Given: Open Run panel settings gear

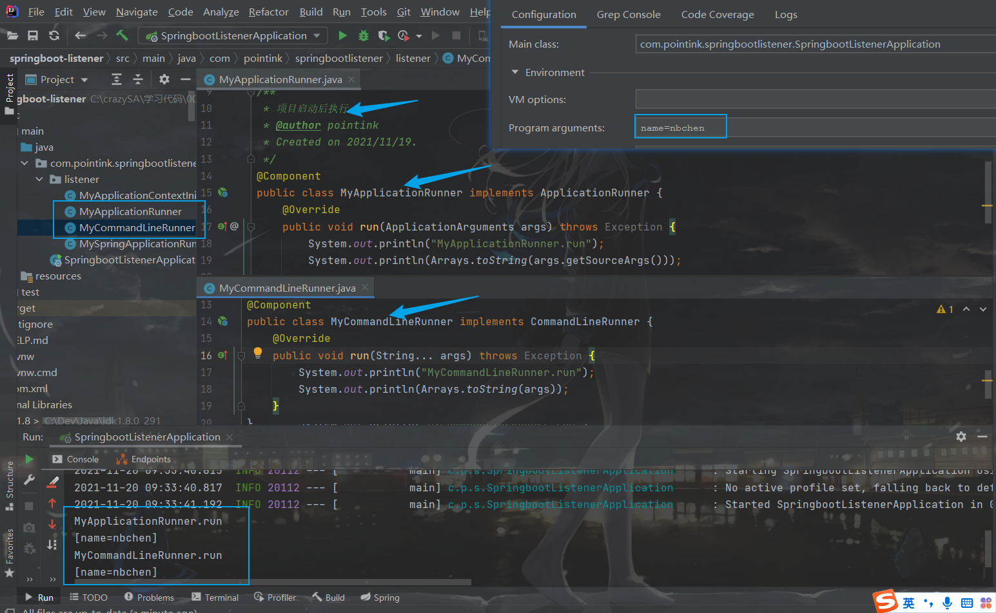Looking at the screenshot, I should tap(961, 437).
